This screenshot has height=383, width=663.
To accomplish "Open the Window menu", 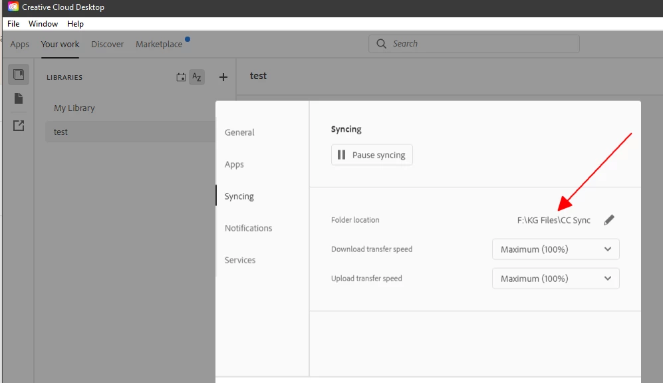I will [x=43, y=24].
